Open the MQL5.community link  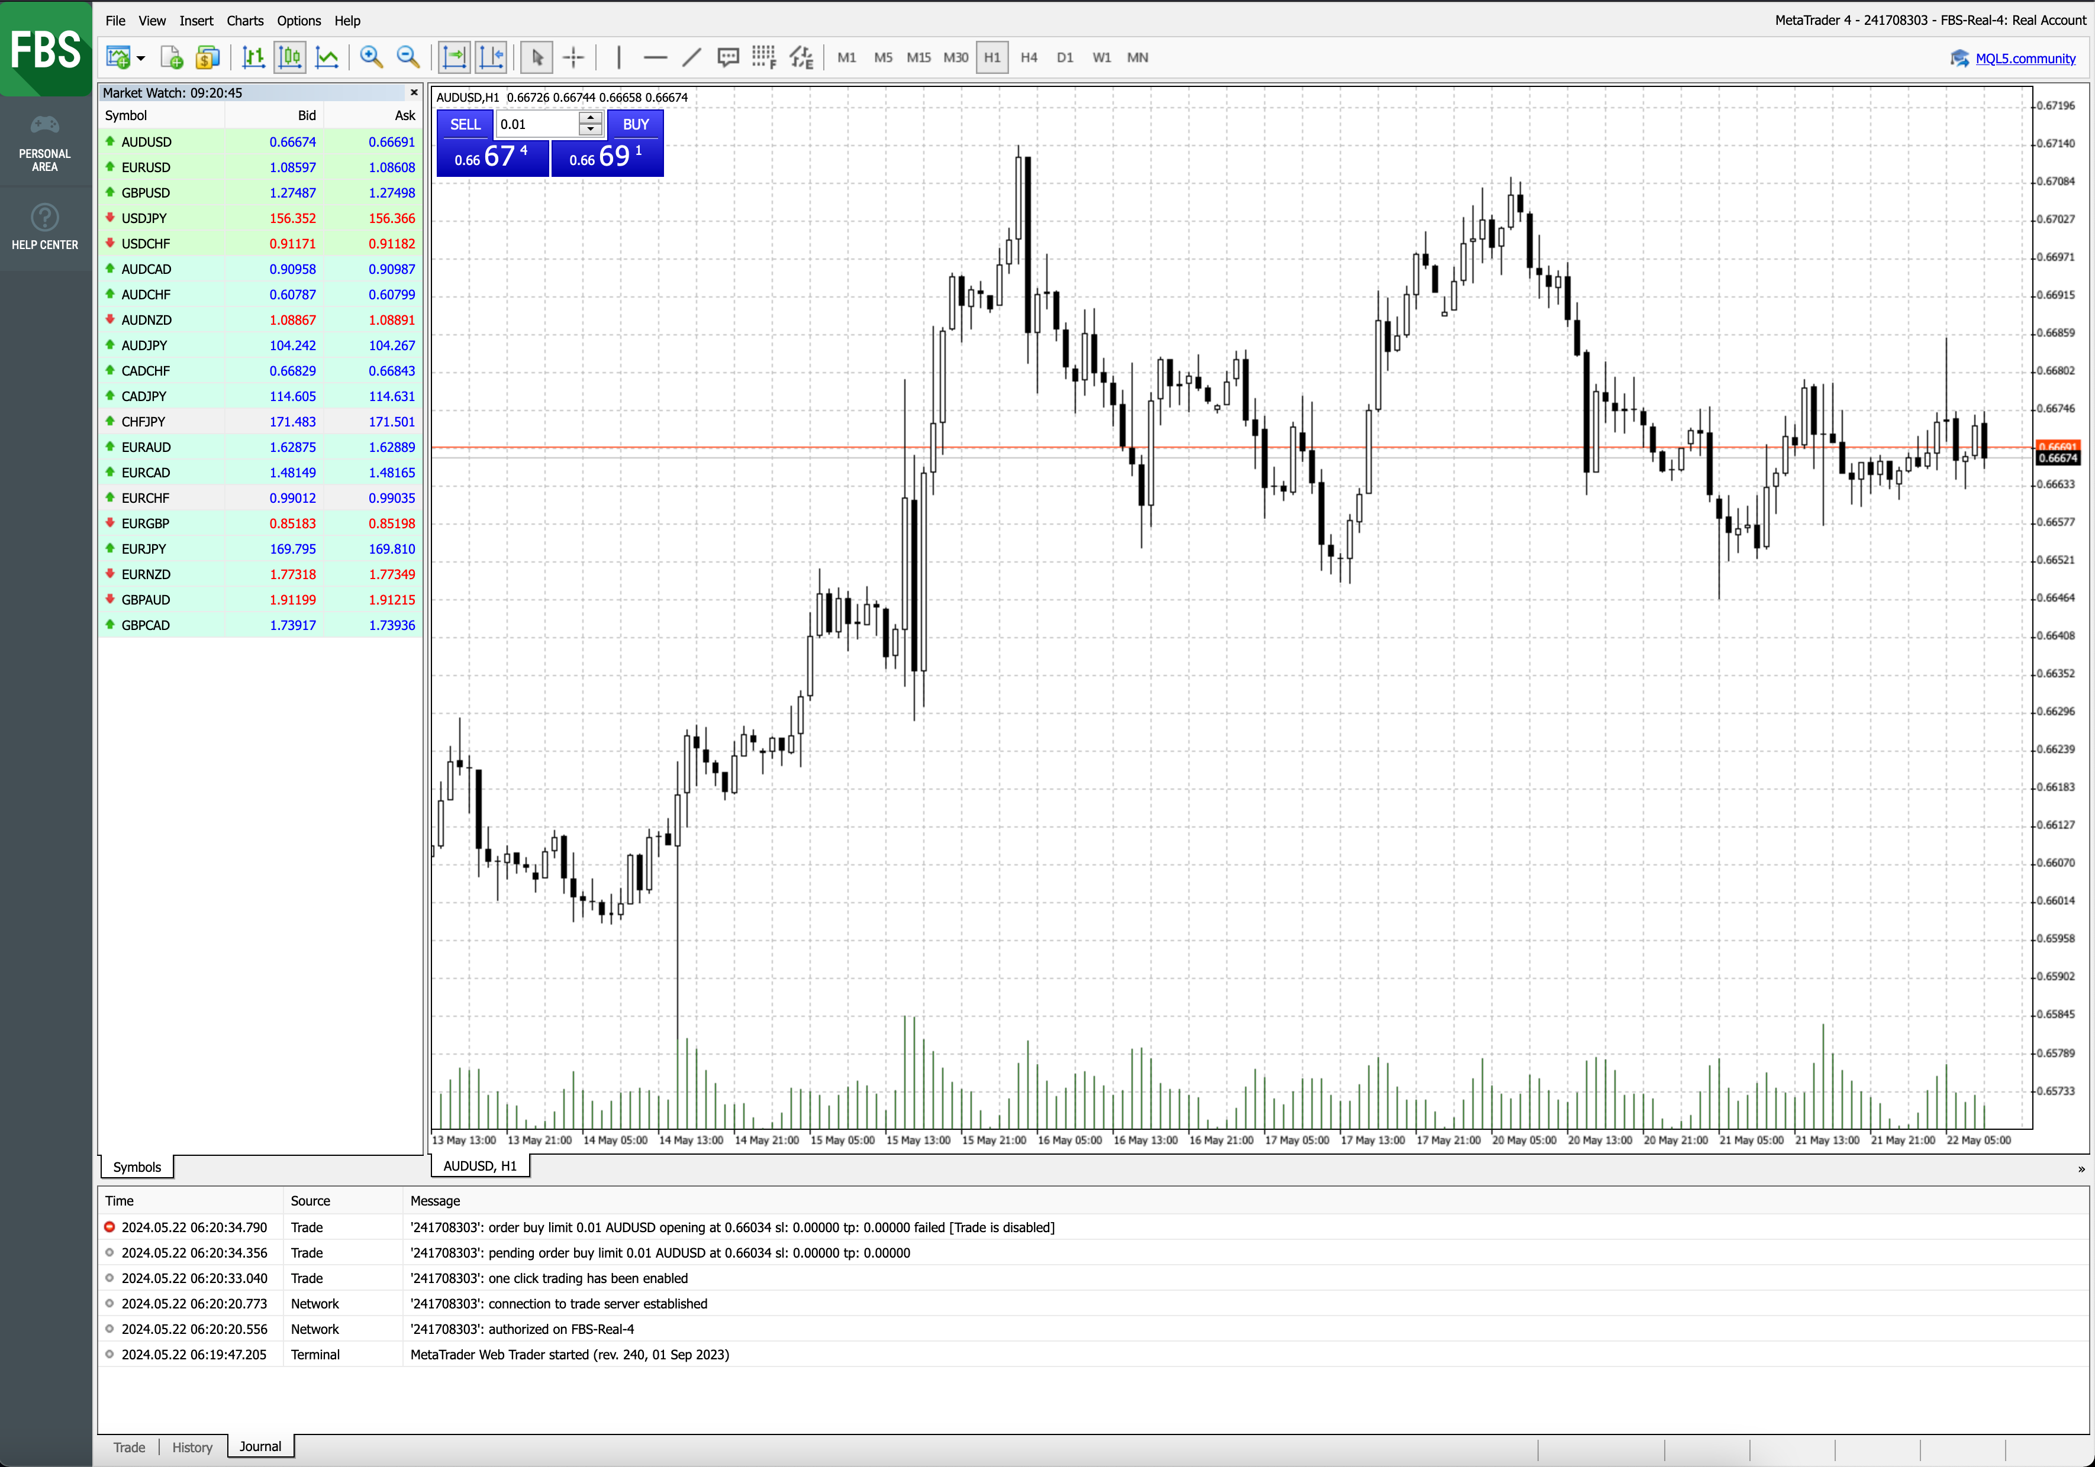coord(2025,59)
